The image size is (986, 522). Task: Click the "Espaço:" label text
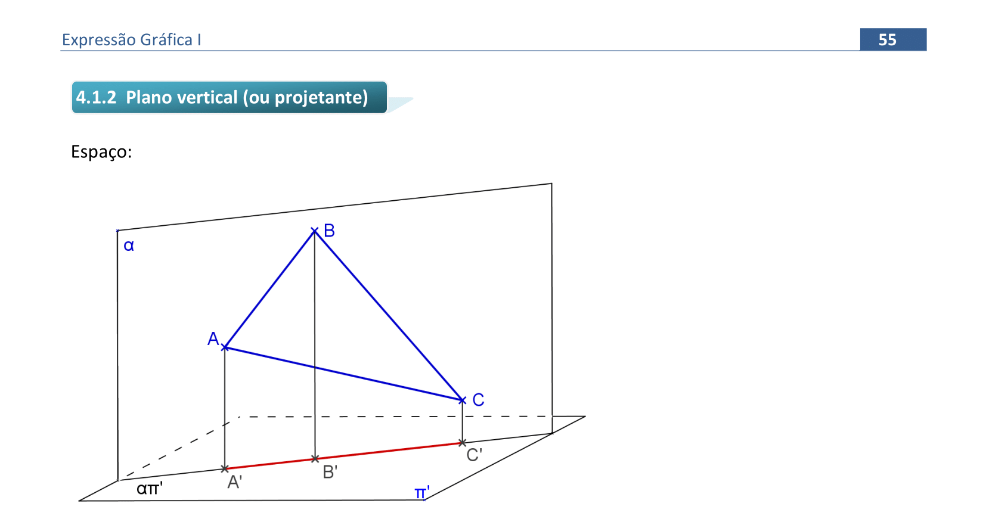point(101,152)
